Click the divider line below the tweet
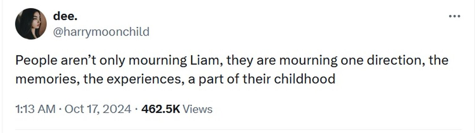 pyautogui.click(x=237, y=129)
